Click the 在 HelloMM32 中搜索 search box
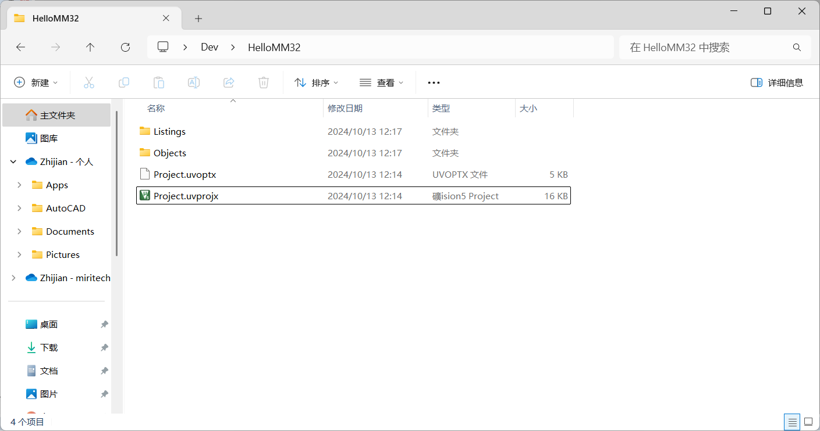820x431 pixels. tap(707, 48)
